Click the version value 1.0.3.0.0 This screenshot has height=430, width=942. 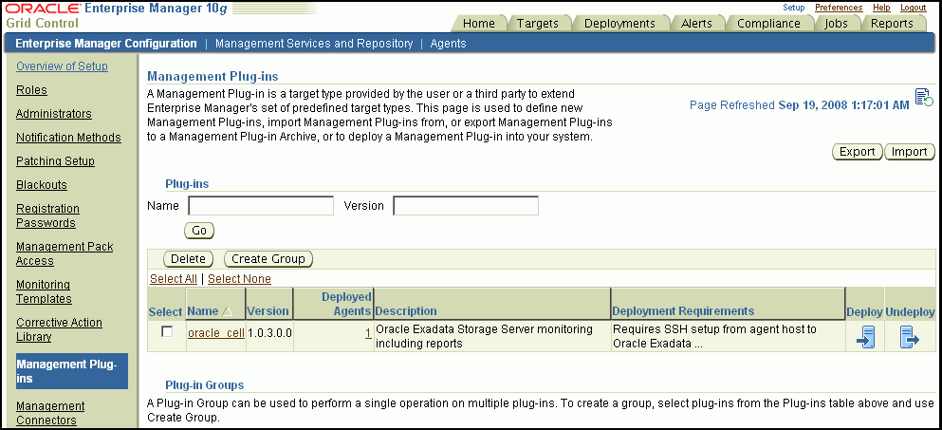[269, 332]
